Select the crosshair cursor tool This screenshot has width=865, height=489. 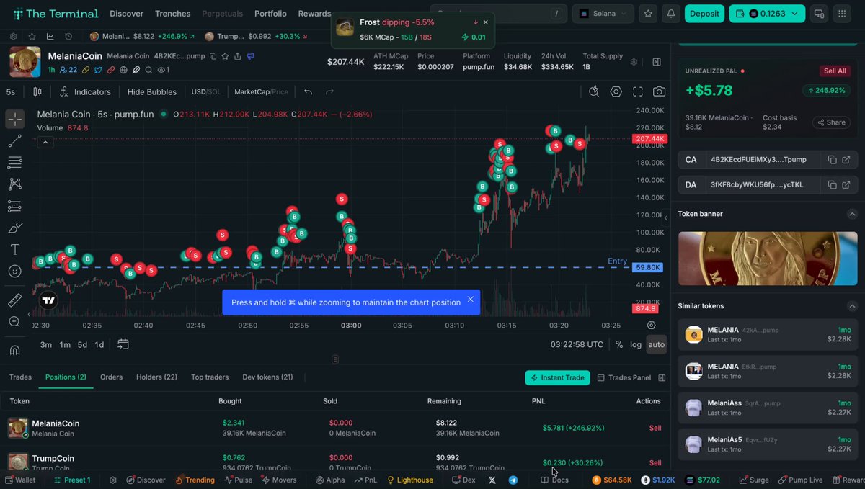[14, 119]
